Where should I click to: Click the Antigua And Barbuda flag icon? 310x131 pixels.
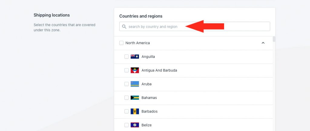point(135,70)
